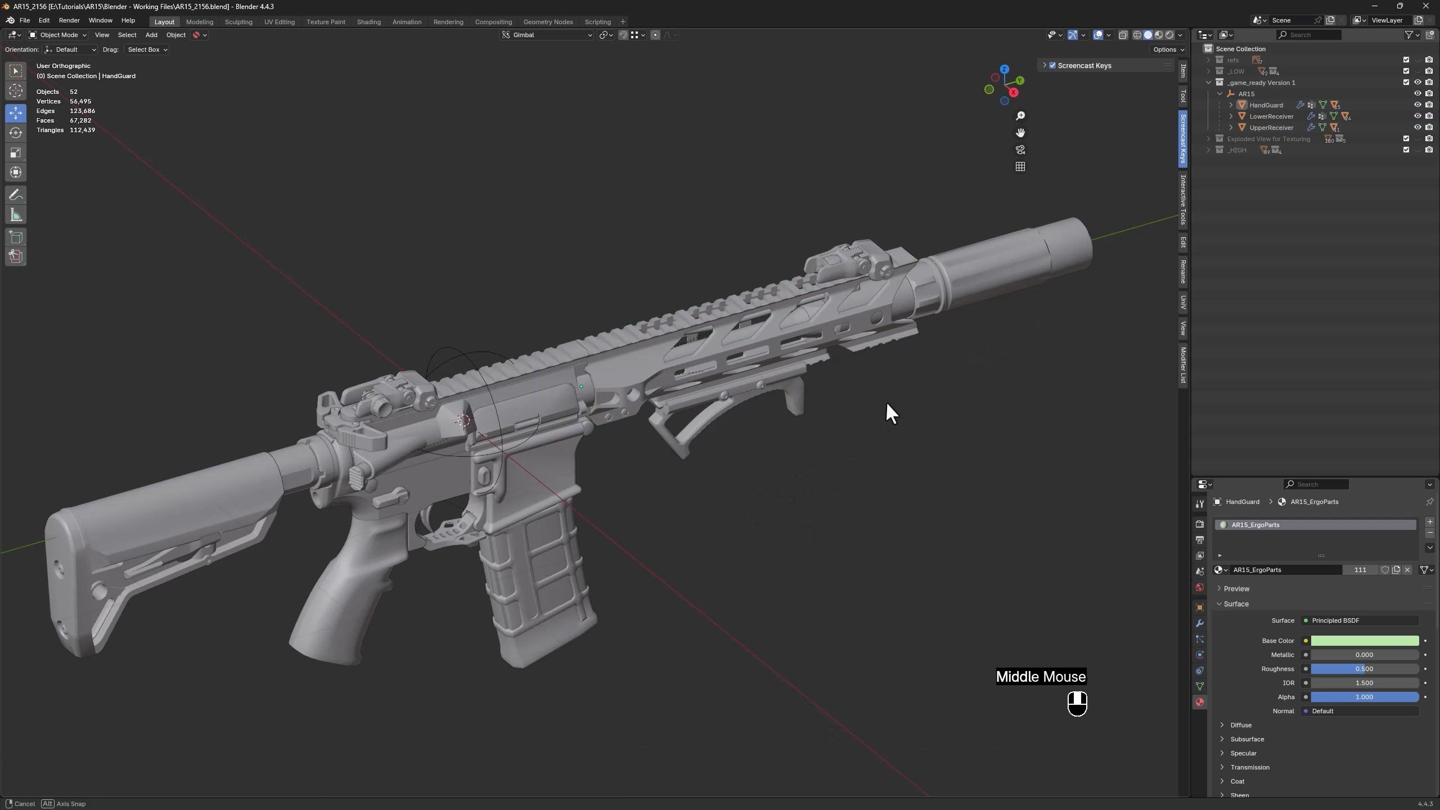1440x810 pixels.
Task: Open the Object Constraints properties tab
Action: click(1200, 670)
